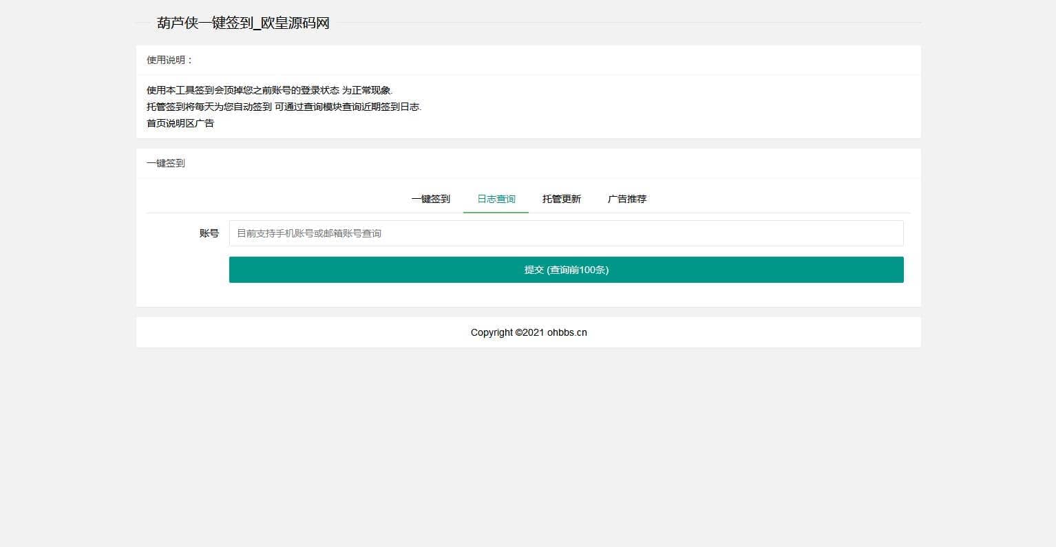1056x547 pixels.
Task: Click the ohbbs.cn text in the footer
Action: click(x=567, y=332)
